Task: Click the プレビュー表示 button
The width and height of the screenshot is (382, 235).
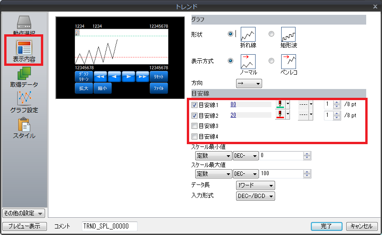Action: [x=24, y=226]
